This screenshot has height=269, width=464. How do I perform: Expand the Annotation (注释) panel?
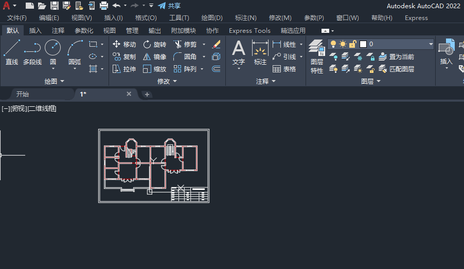click(265, 81)
